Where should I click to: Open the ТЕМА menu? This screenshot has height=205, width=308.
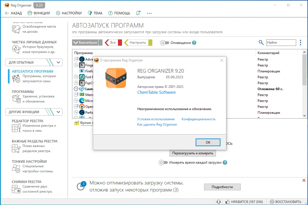(95, 13)
